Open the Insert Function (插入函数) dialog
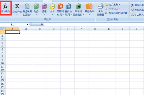 click(x=5, y=8)
